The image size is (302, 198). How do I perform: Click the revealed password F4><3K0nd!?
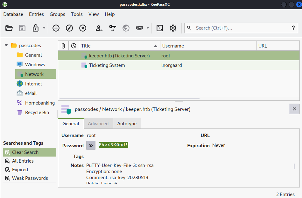113,145
